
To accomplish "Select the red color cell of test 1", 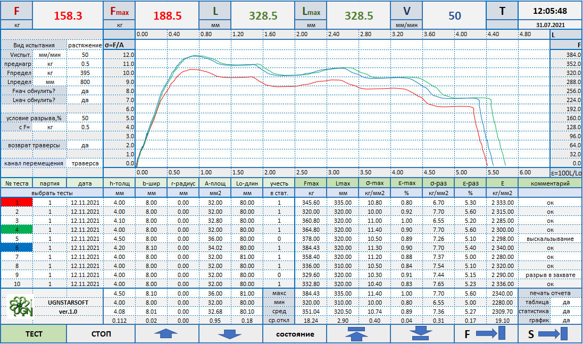I will pyautogui.click(x=16, y=203).
